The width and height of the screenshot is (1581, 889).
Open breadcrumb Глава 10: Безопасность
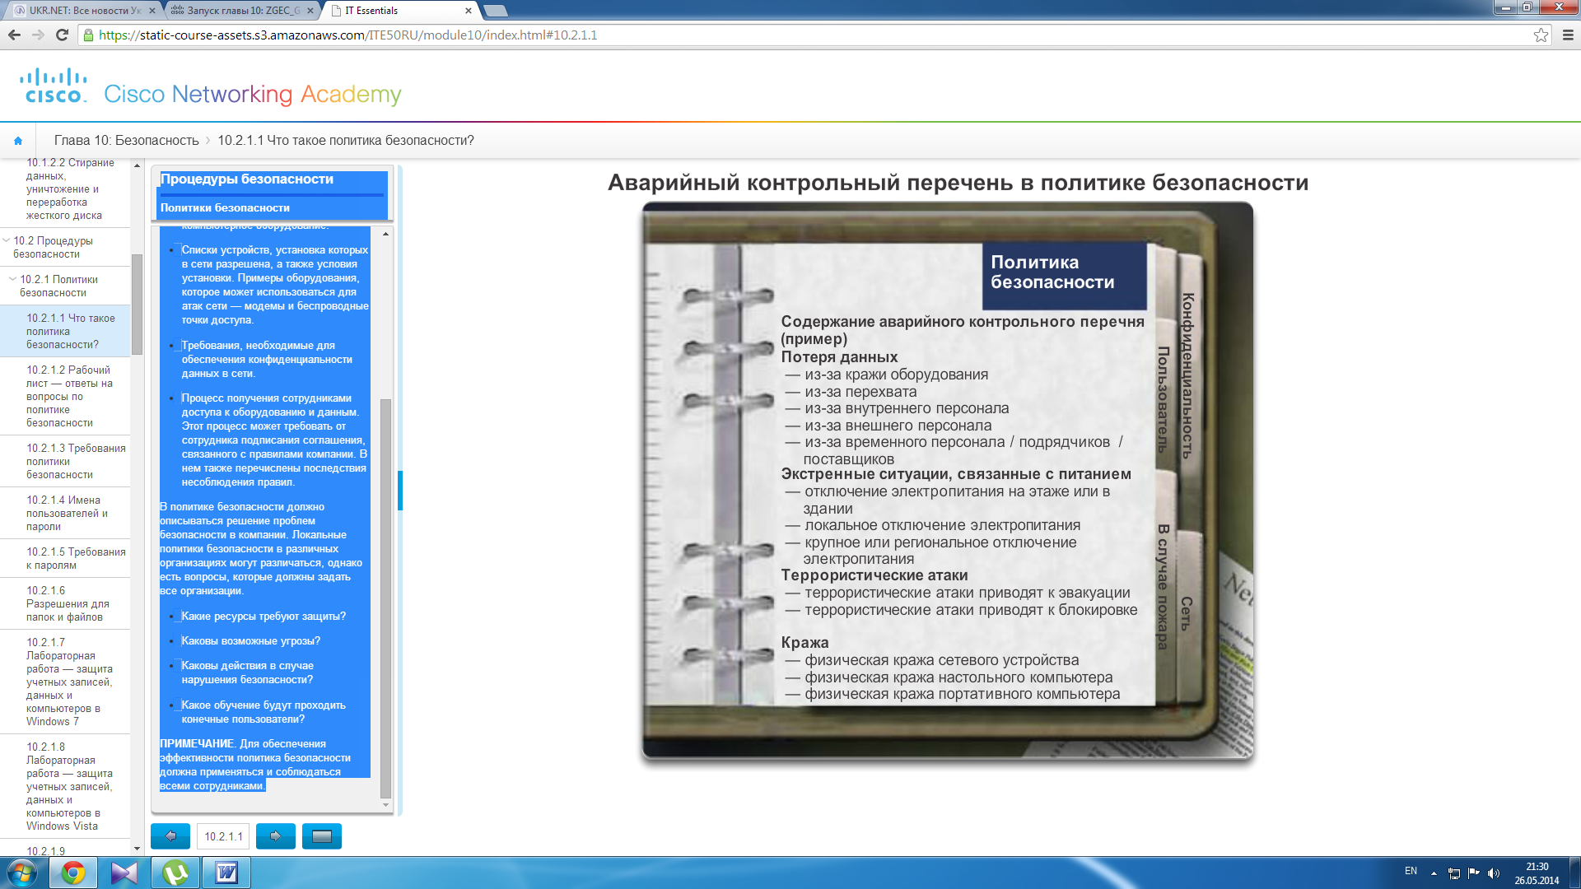click(x=127, y=141)
